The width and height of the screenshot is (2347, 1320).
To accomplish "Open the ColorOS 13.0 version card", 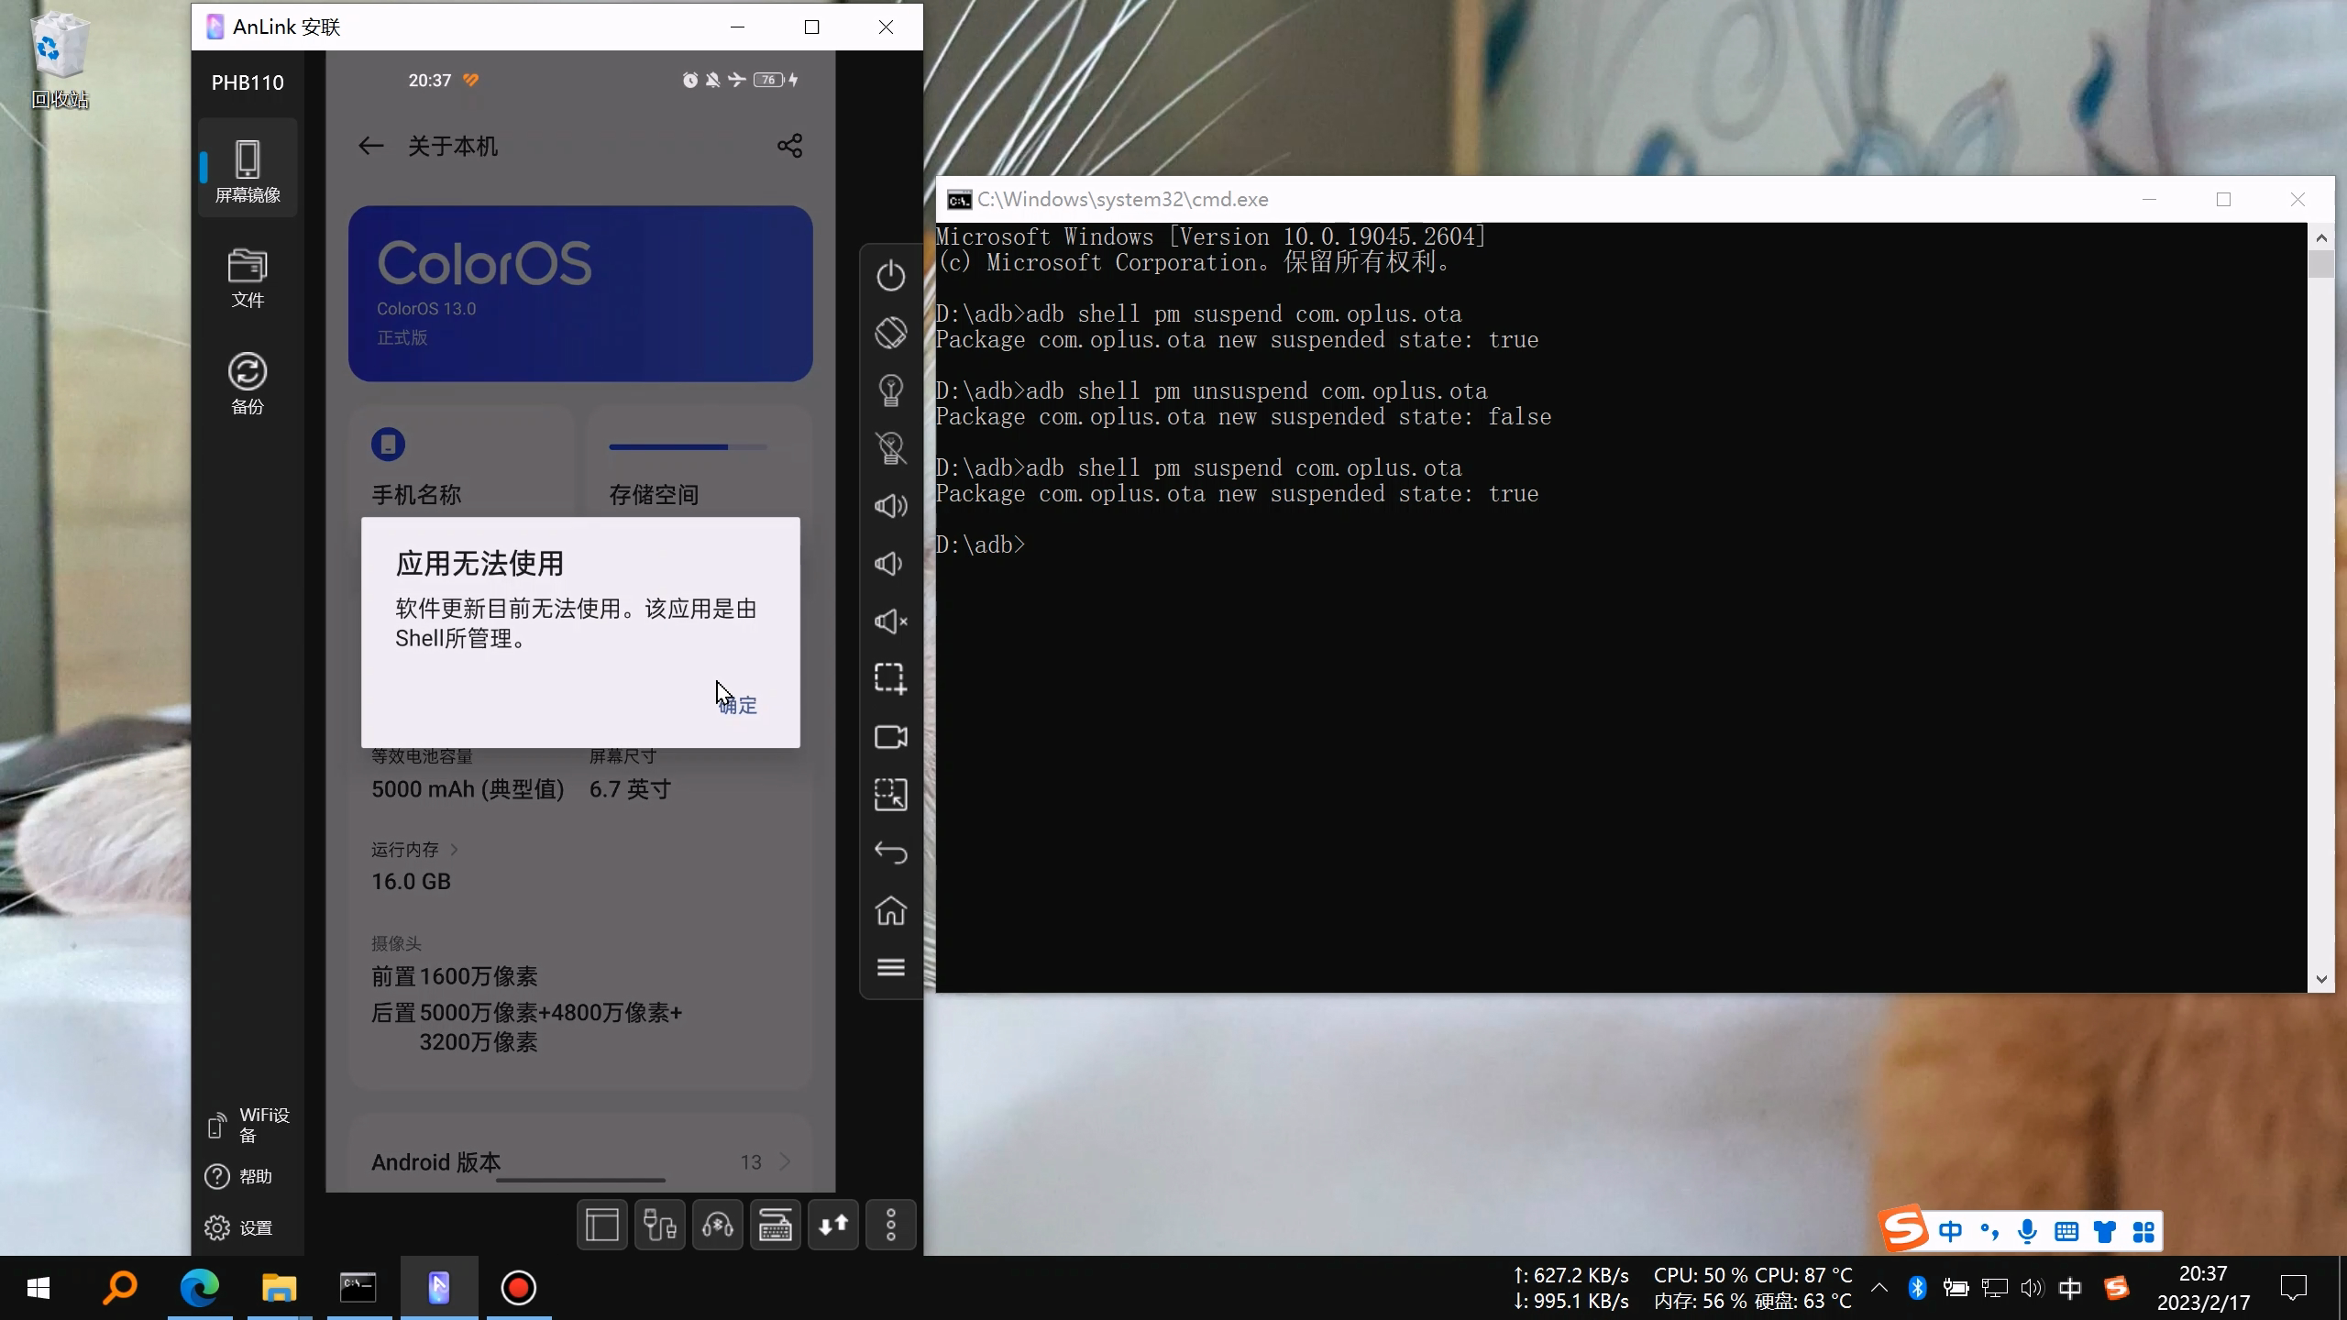I will pyautogui.click(x=580, y=293).
